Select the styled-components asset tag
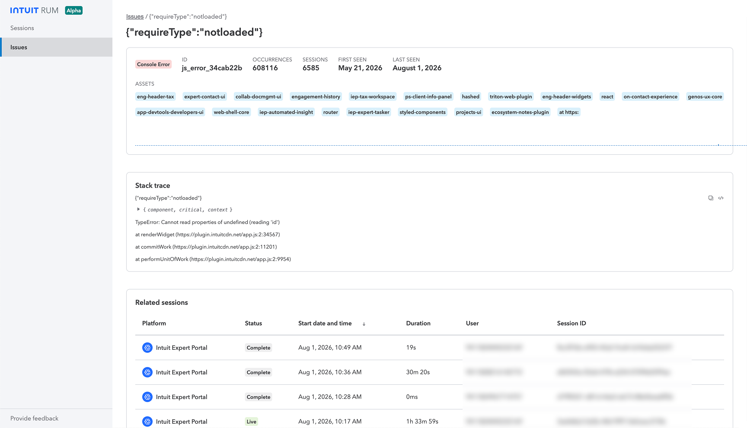 pyautogui.click(x=423, y=112)
